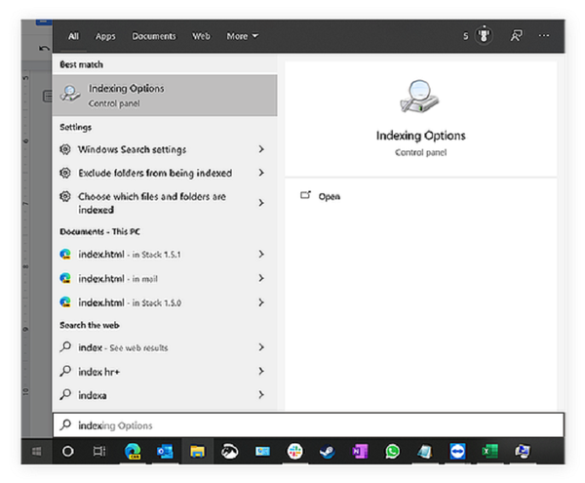Click the feedback person icon
This screenshot has width=585, height=483.
[517, 36]
